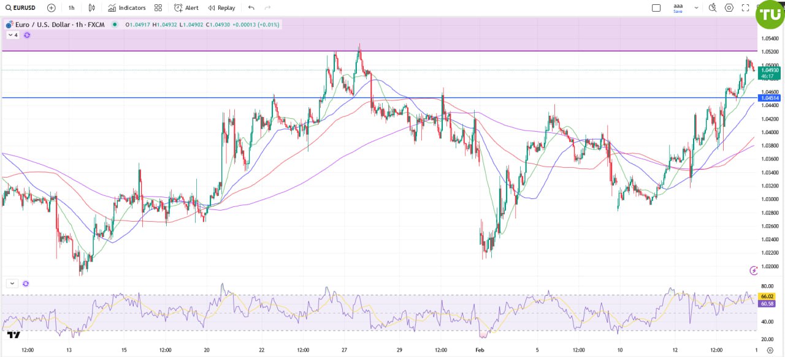785x357 pixels.
Task: Select the blue horizontal line at 1.04514
Action: tap(378, 97)
